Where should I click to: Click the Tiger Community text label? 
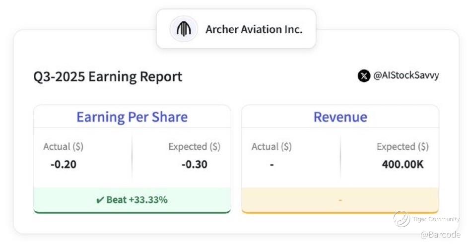pos(436,219)
